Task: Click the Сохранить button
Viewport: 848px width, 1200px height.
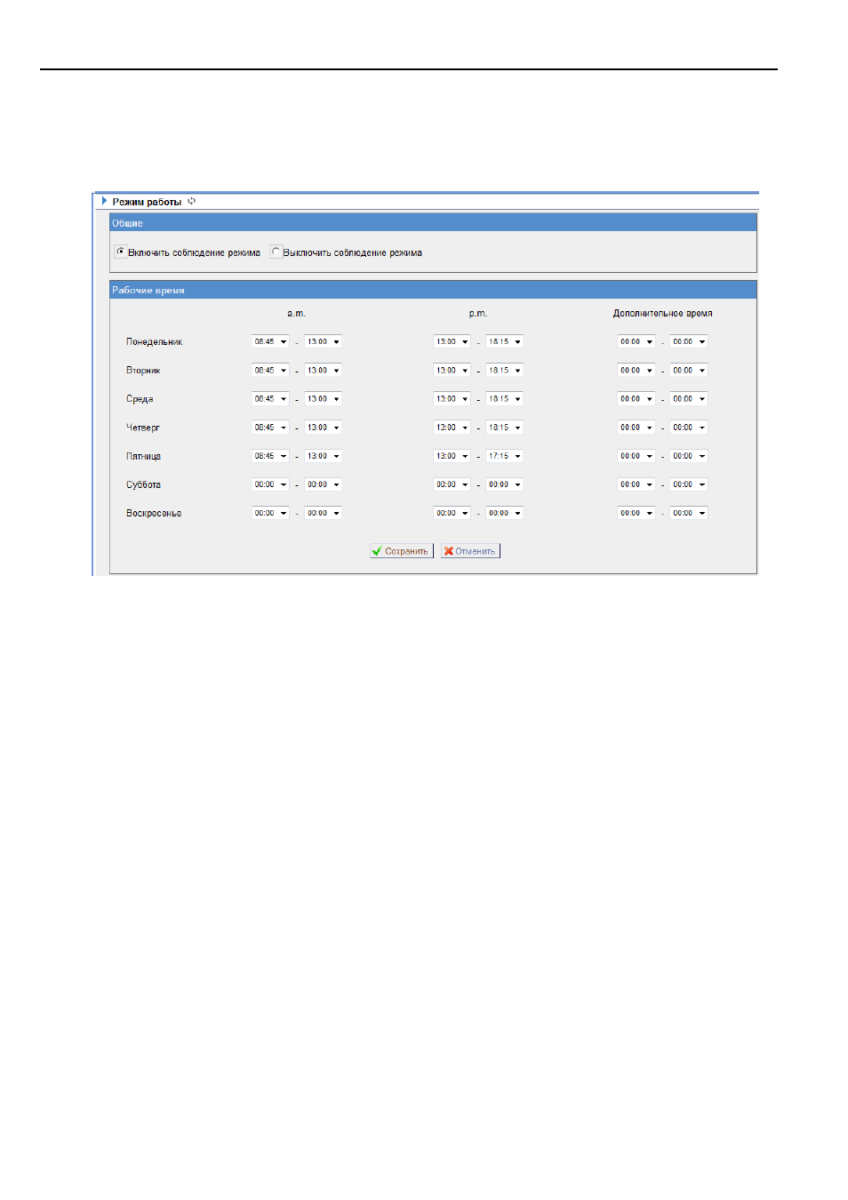Action: (402, 551)
